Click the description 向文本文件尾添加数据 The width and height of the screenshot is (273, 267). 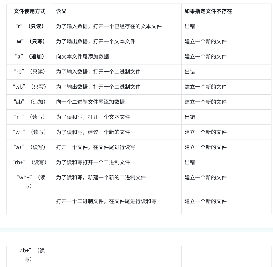pos(83,57)
